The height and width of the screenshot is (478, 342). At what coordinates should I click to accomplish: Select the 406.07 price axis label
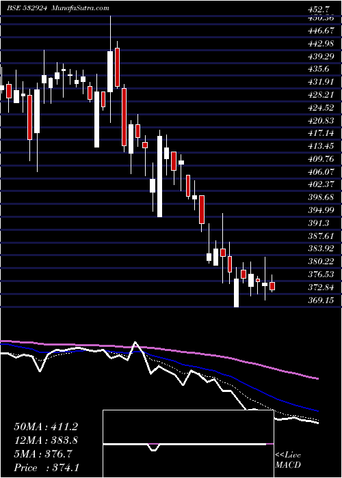pos(320,172)
